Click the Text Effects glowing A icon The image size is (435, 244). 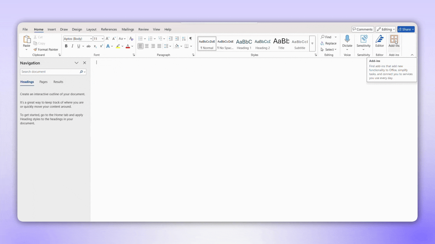coord(108,46)
